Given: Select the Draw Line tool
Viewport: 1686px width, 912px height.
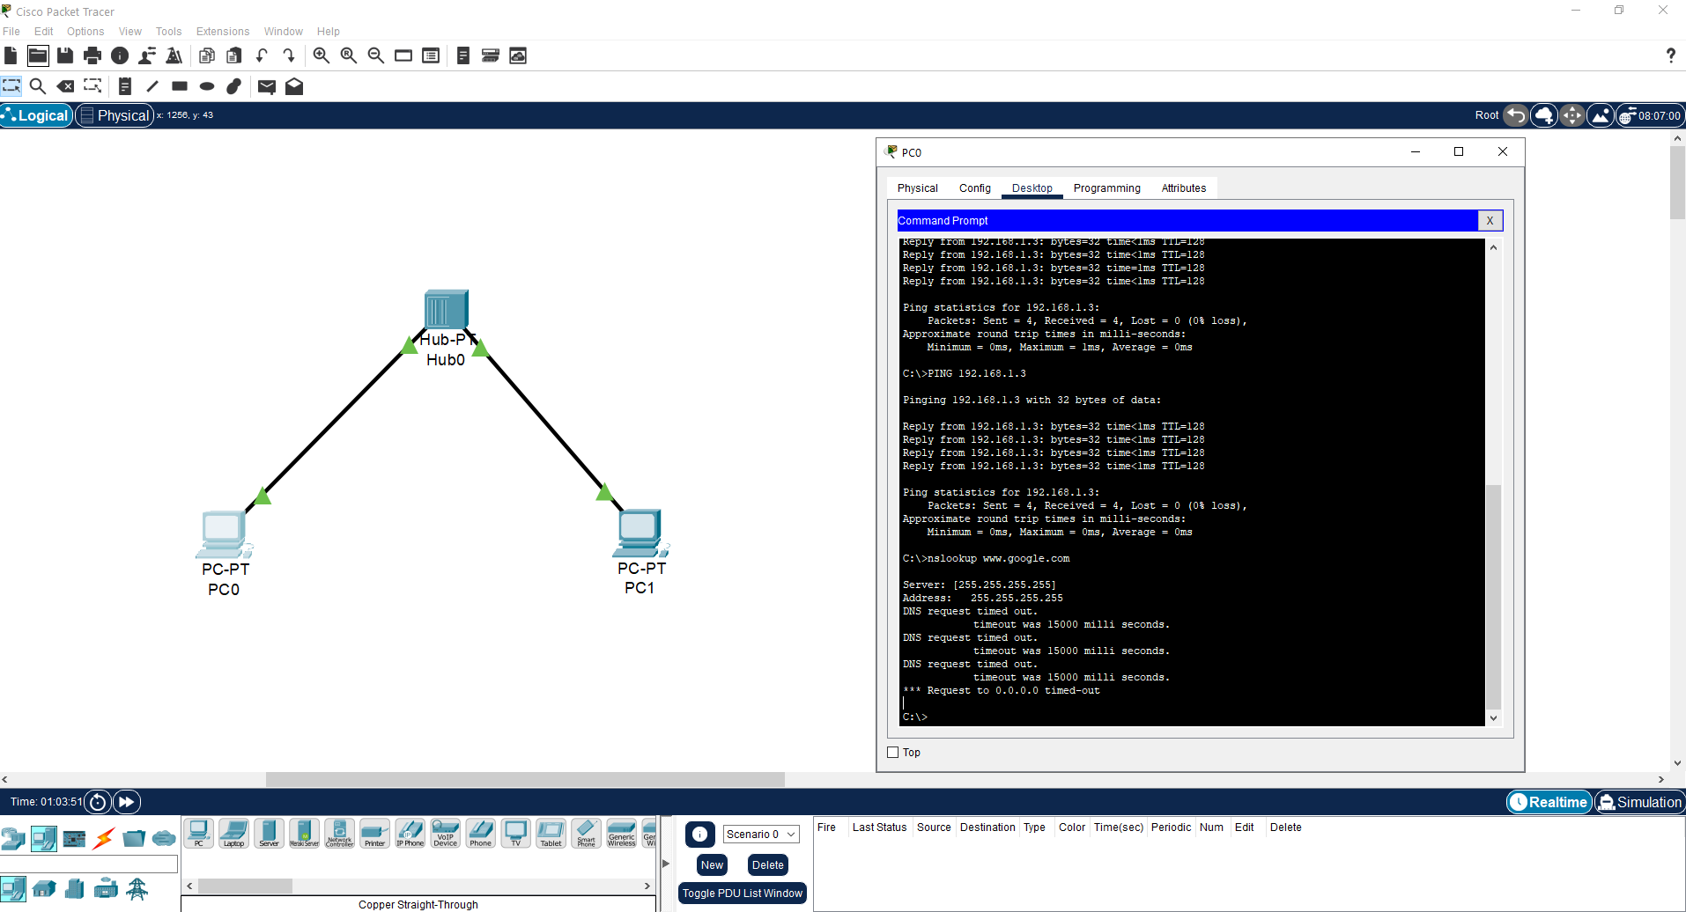Looking at the screenshot, I should click(152, 86).
